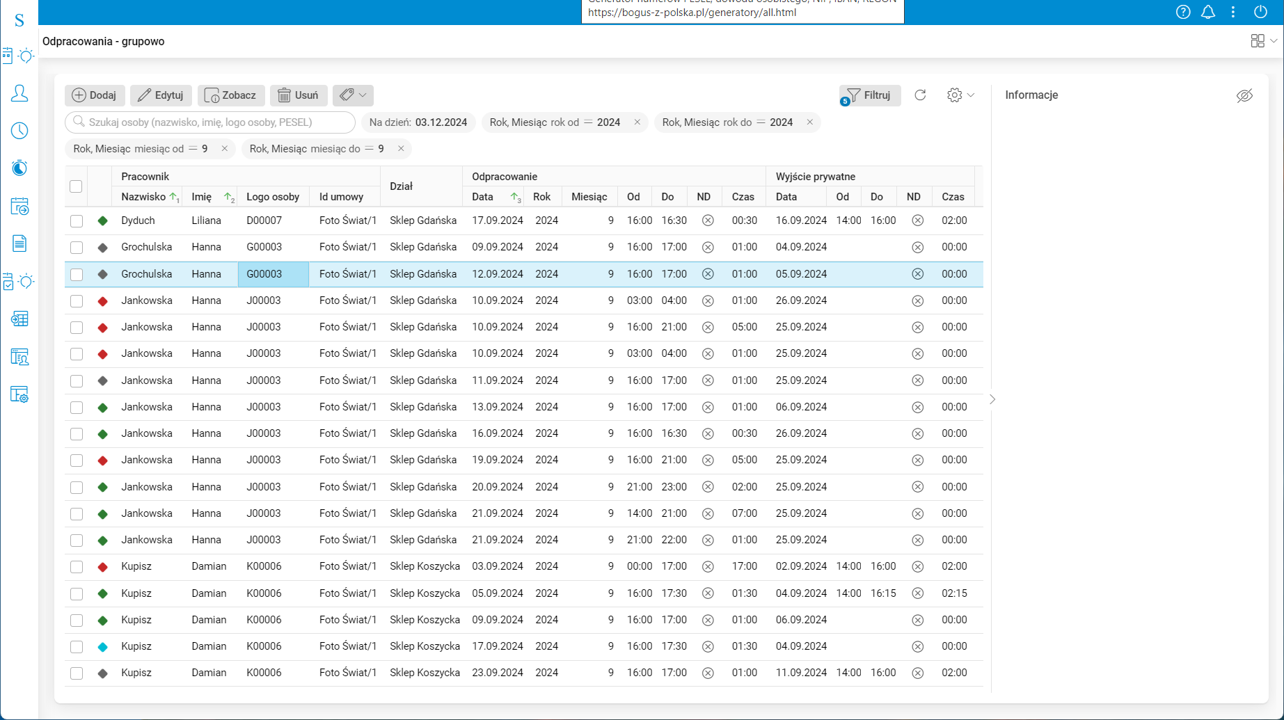The image size is (1284, 720).
Task: Check the Grochulska 09.09.2024 row checkbox
Action: click(x=77, y=248)
